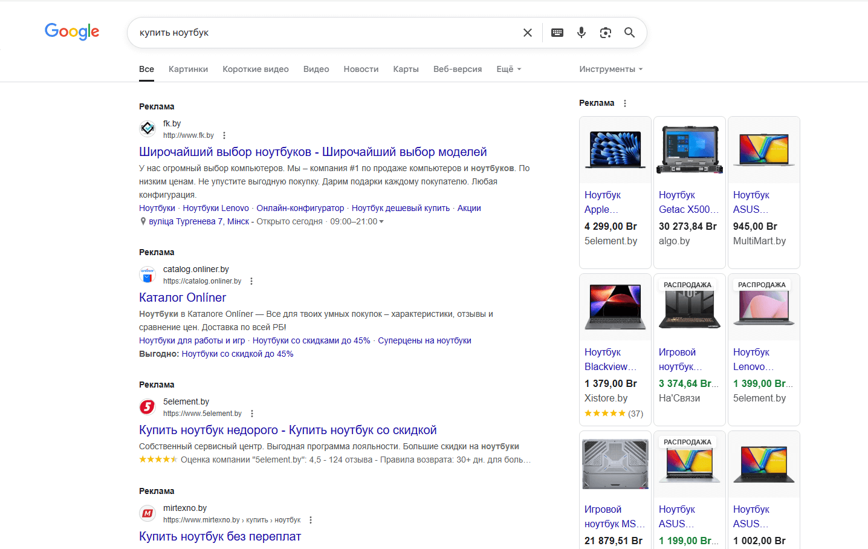Switch to Карты tab
The image size is (868, 549).
(x=406, y=69)
